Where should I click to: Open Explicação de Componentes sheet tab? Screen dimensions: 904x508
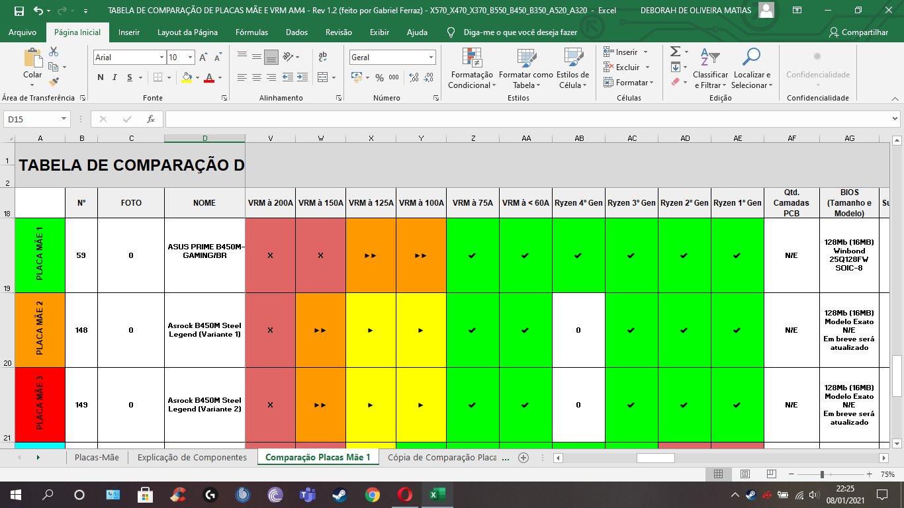coord(192,457)
